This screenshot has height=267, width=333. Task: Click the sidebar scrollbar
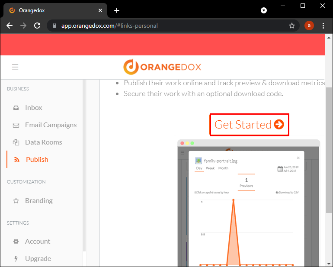click(84, 166)
